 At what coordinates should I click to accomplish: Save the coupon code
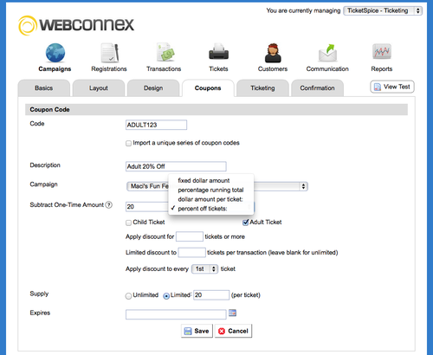point(197,331)
